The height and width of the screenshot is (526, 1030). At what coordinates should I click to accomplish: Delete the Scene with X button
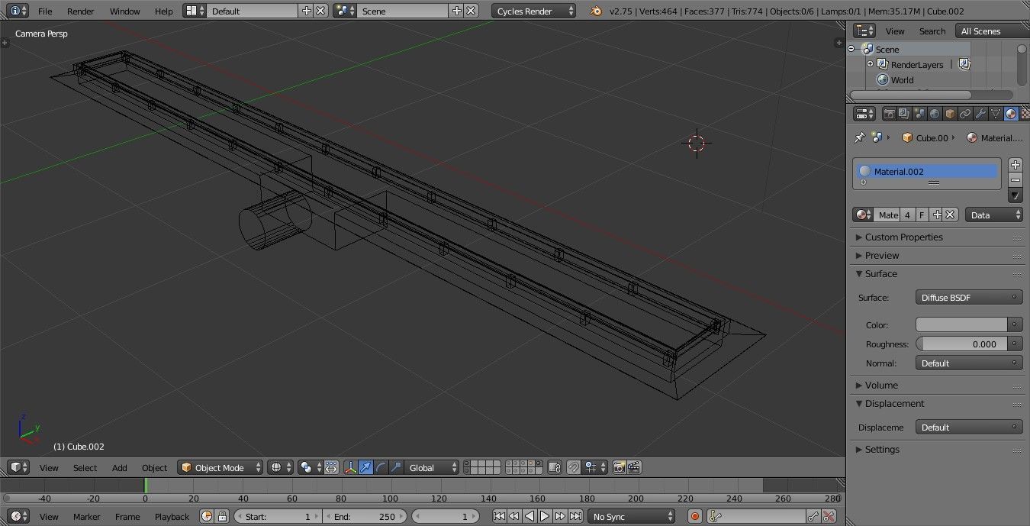point(472,11)
